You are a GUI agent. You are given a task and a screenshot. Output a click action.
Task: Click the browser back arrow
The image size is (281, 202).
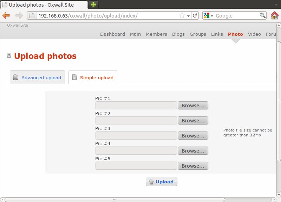6,15
